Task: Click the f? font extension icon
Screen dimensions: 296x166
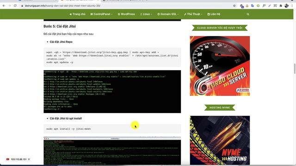Action: (x=264, y=6)
